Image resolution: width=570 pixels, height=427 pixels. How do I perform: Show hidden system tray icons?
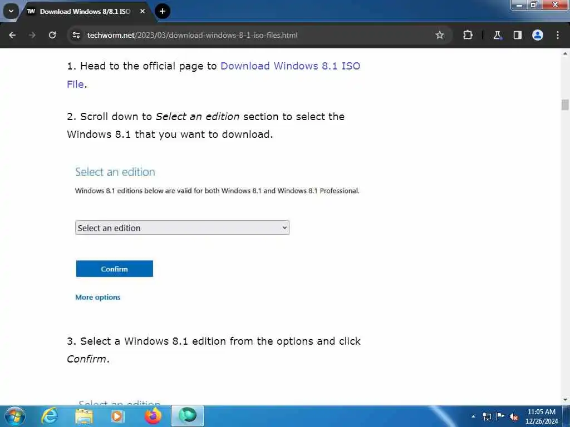[473, 416]
